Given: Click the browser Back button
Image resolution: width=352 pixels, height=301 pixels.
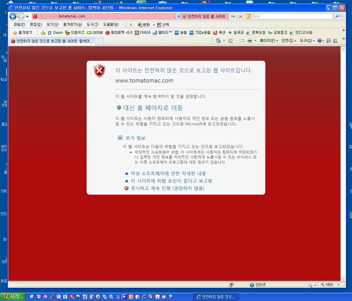Looking at the screenshot, I should 13,16.
